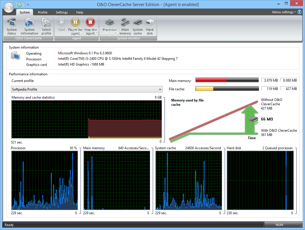Image resolution: width=305 pixels, height=230 pixels.
Task: Click the Processor usage graph
Action: tap(45, 181)
